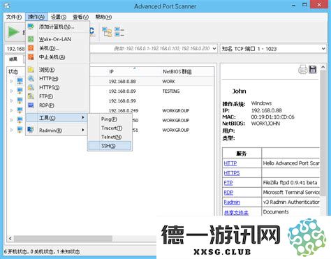This screenshot has height=259, width=331.
Task: Open the 文件(F) menu
Action: pyautogui.click(x=14, y=17)
